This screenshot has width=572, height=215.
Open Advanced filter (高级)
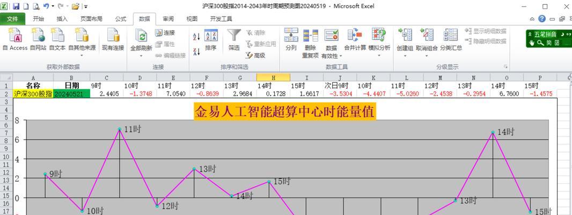255,55
